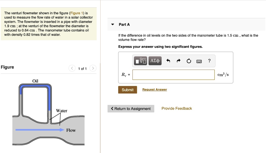The image size is (266, 153).
Task: Return to Assignment
Action: point(131,109)
